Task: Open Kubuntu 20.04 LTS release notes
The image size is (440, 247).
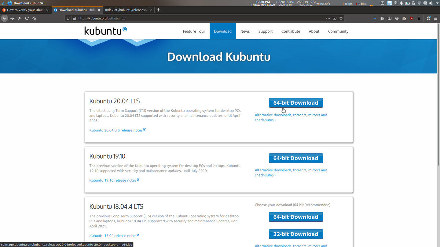Action: tap(117, 130)
